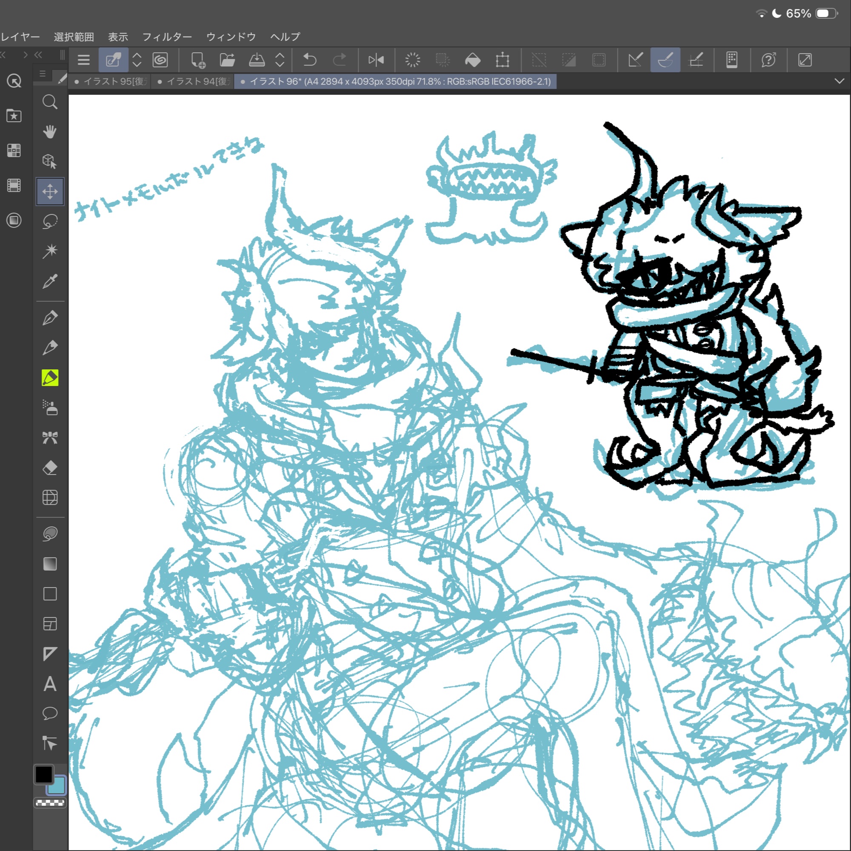Viewport: 851px width, 851px height.
Task: Select the Zoom magnifier tool
Action: point(50,102)
